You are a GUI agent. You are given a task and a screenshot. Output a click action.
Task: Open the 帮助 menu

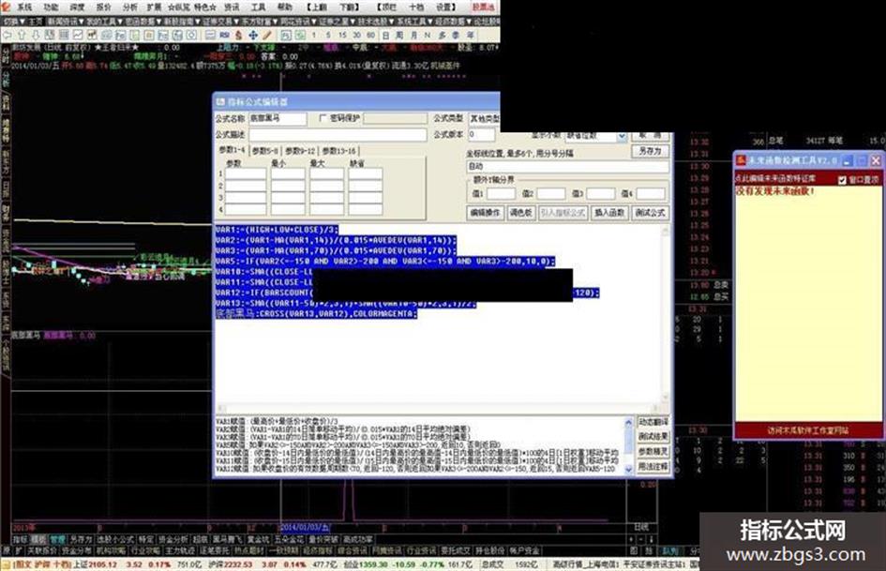pyautogui.click(x=284, y=8)
